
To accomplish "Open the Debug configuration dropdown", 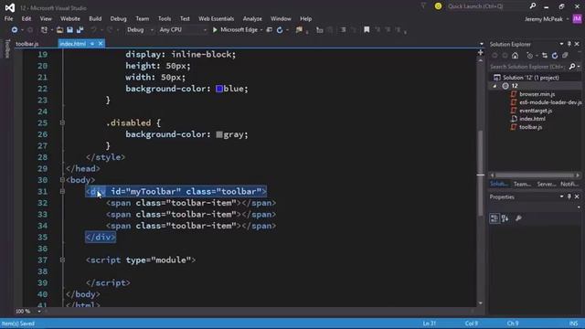I will tap(152, 30).
